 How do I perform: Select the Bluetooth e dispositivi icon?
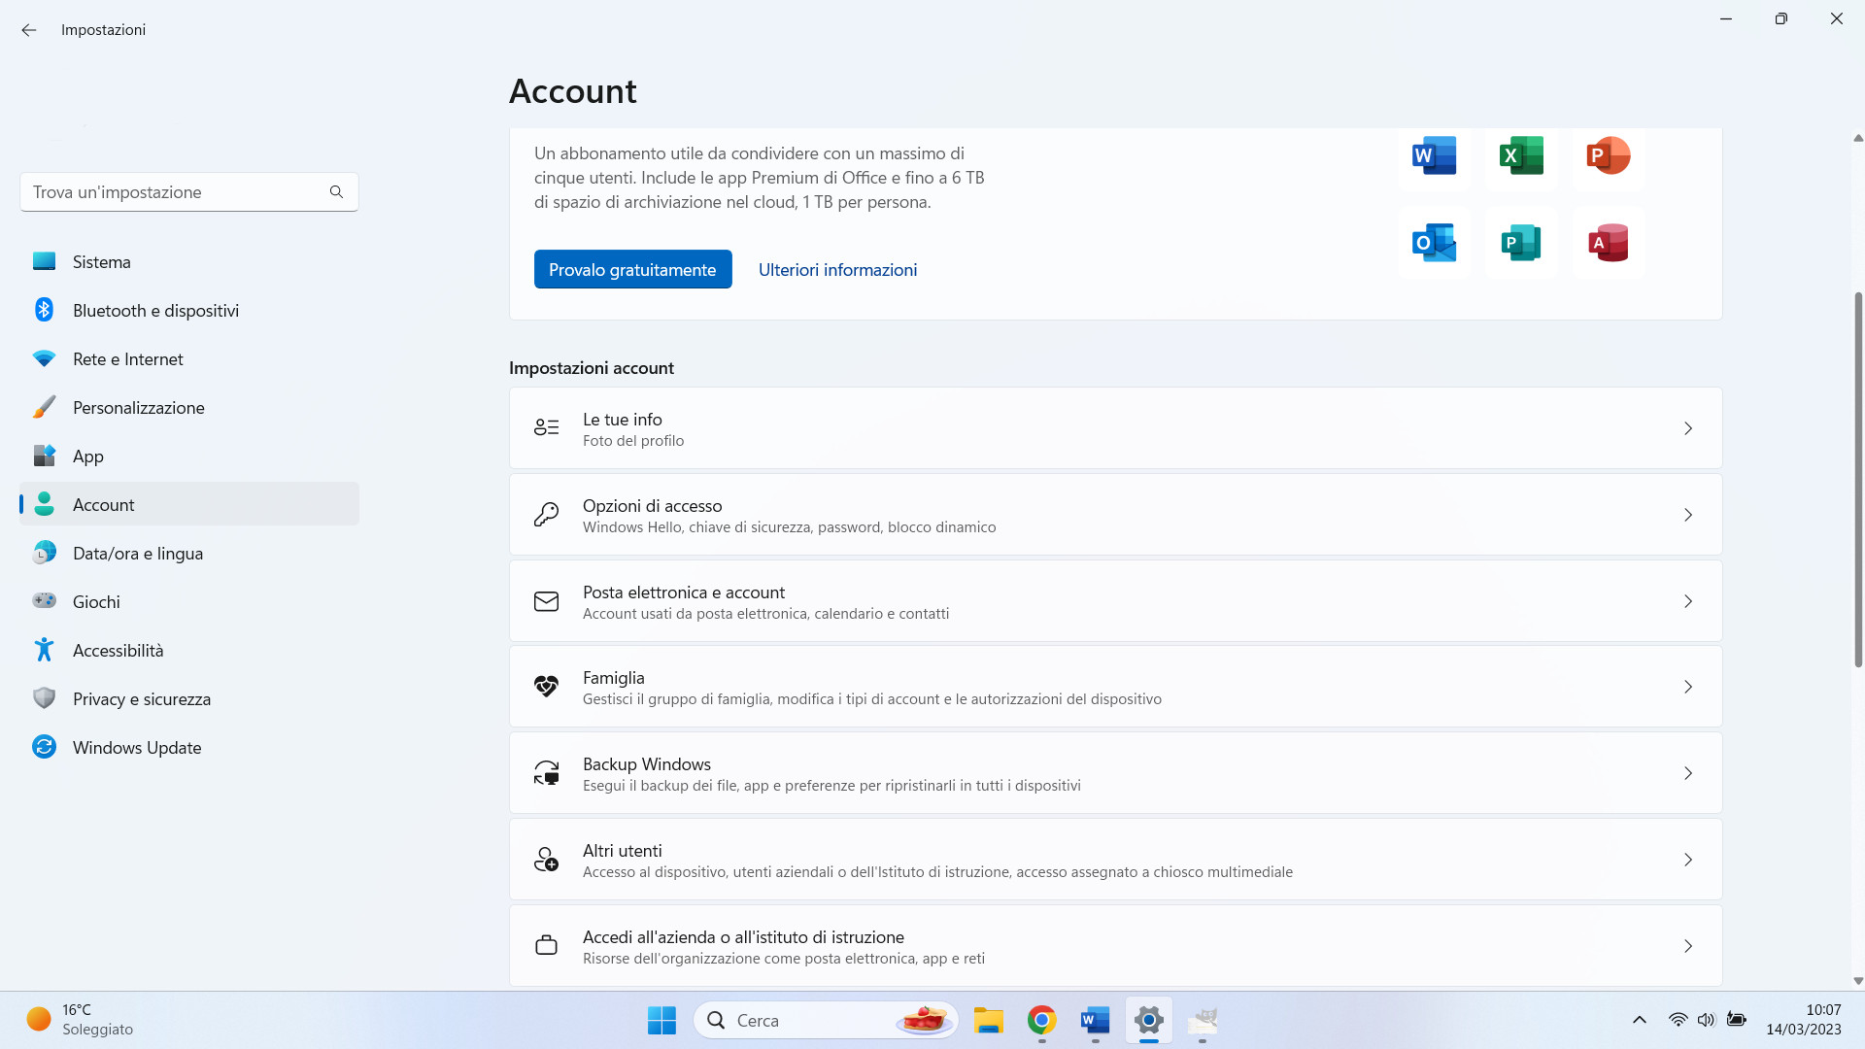pos(44,310)
